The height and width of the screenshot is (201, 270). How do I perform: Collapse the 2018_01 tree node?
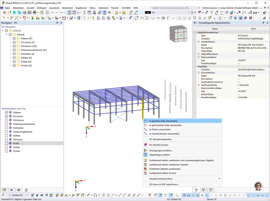click(2, 31)
